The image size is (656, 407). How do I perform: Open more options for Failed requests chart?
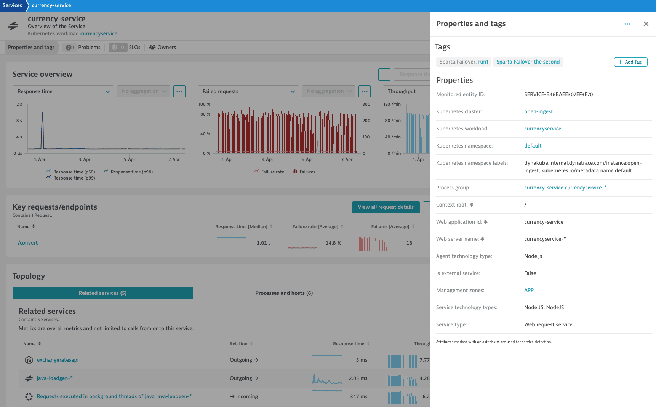click(365, 91)
